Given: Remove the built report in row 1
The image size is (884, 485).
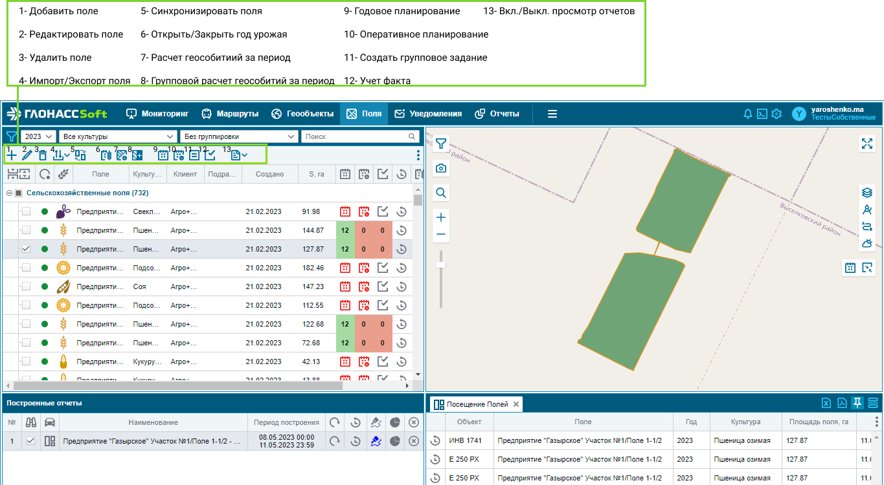Looking at the screenshot, I should (x=414, y=441).
